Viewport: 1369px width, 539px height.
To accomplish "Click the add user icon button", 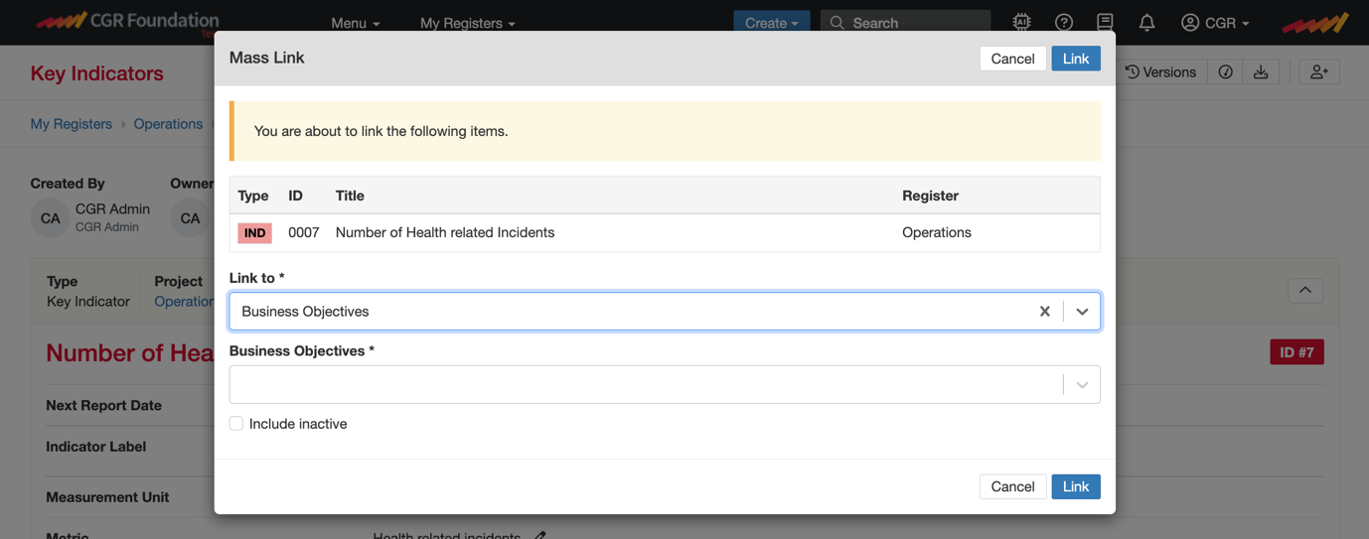I will click(x=1319, y=71).
